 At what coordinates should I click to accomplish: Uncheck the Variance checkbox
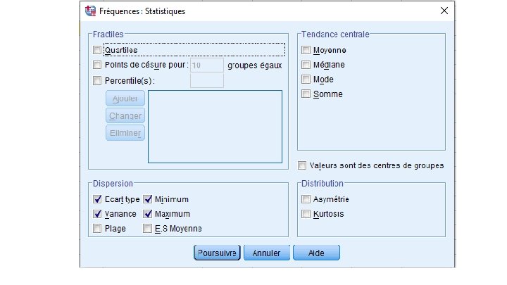tap(97, 214)
